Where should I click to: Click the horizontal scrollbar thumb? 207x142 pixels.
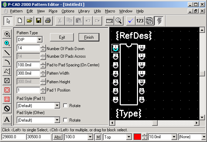[155, 123]
